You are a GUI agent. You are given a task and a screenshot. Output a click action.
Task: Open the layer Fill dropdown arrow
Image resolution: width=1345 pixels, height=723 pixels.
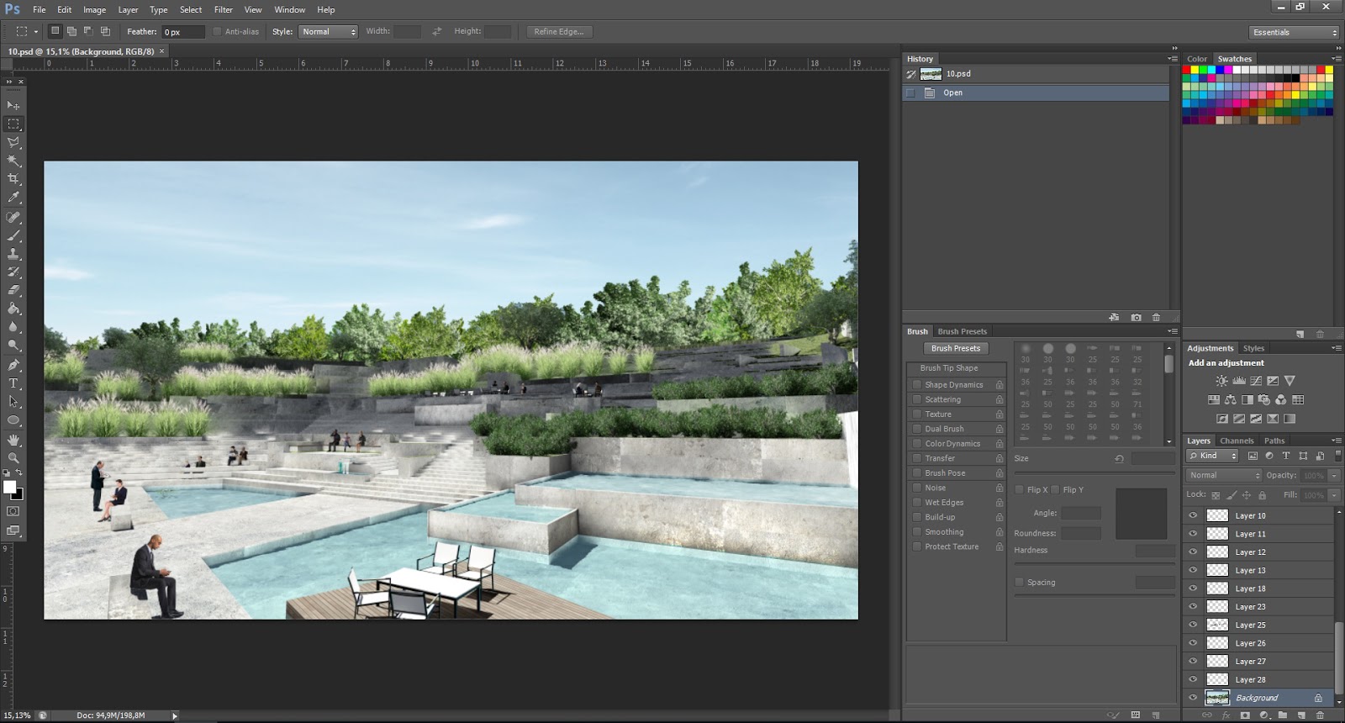pos(1334,495)
